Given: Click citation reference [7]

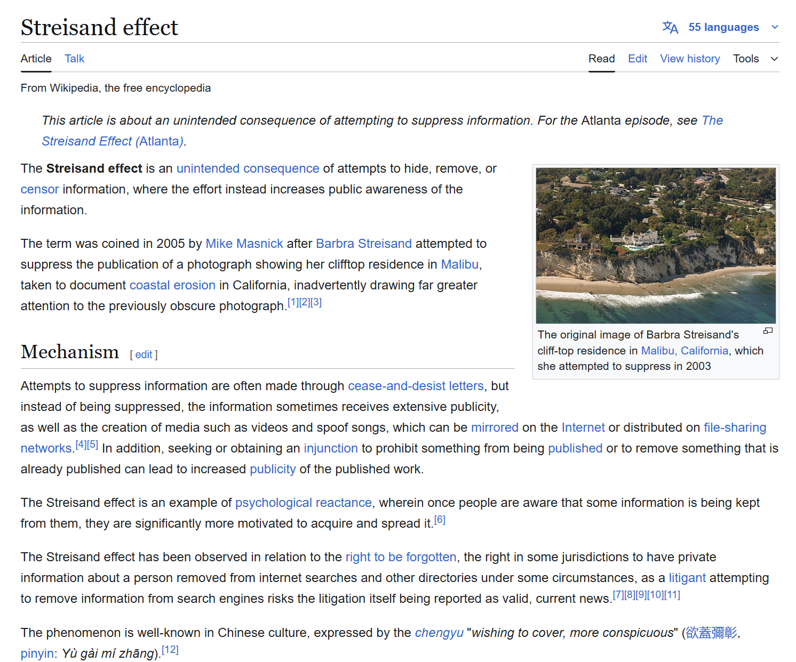Looking at the screenshot, I should coord(618,595).
